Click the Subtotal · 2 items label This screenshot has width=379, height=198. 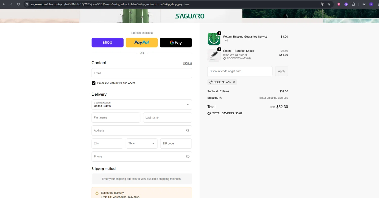(218, 91)
